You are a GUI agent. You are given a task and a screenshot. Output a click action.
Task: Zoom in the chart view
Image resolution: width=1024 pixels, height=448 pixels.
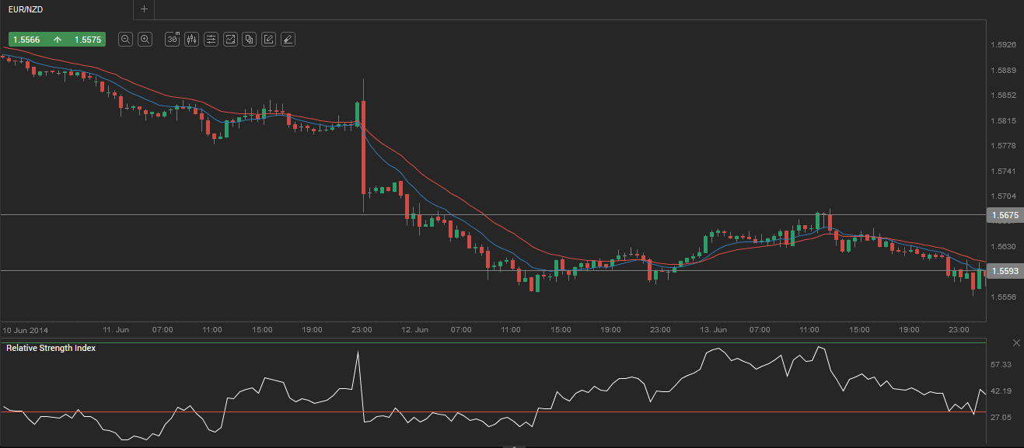tap(145, 39)
